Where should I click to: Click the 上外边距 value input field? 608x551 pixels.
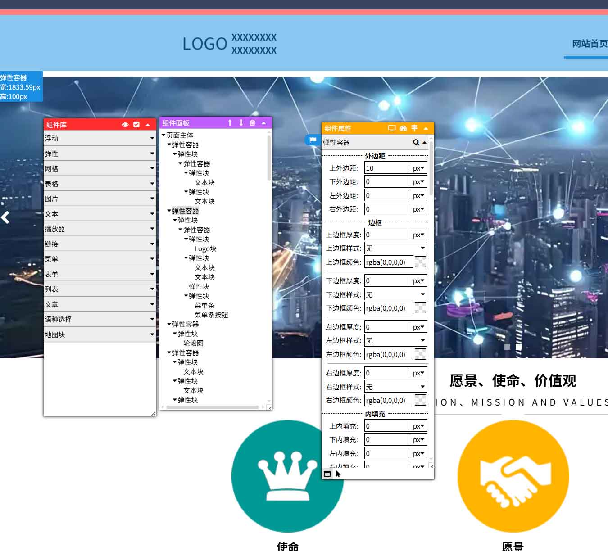point(387,168)
